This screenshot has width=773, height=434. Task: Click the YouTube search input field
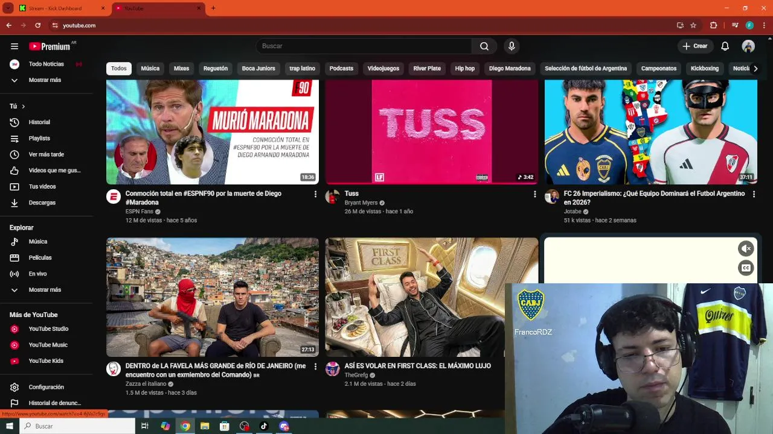tap(364, 46)
